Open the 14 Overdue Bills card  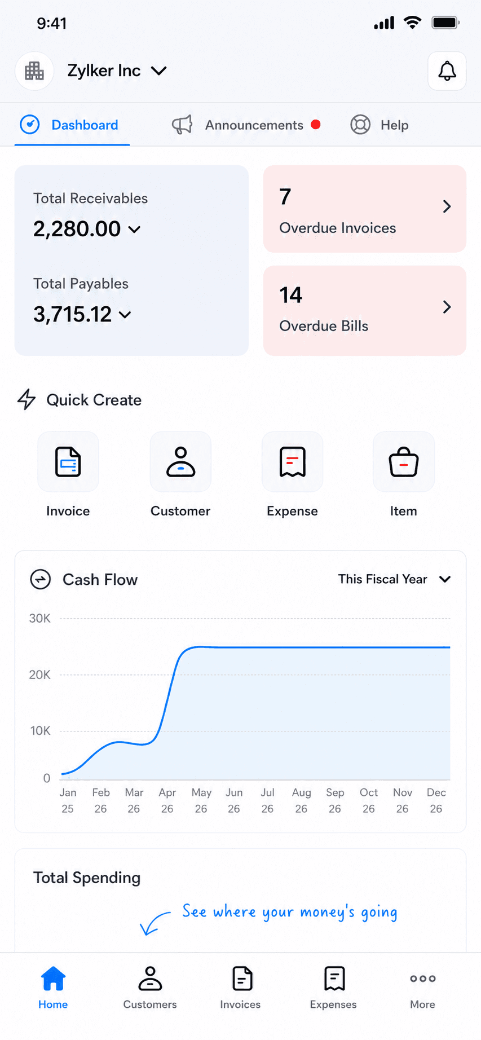coord(365,310)
